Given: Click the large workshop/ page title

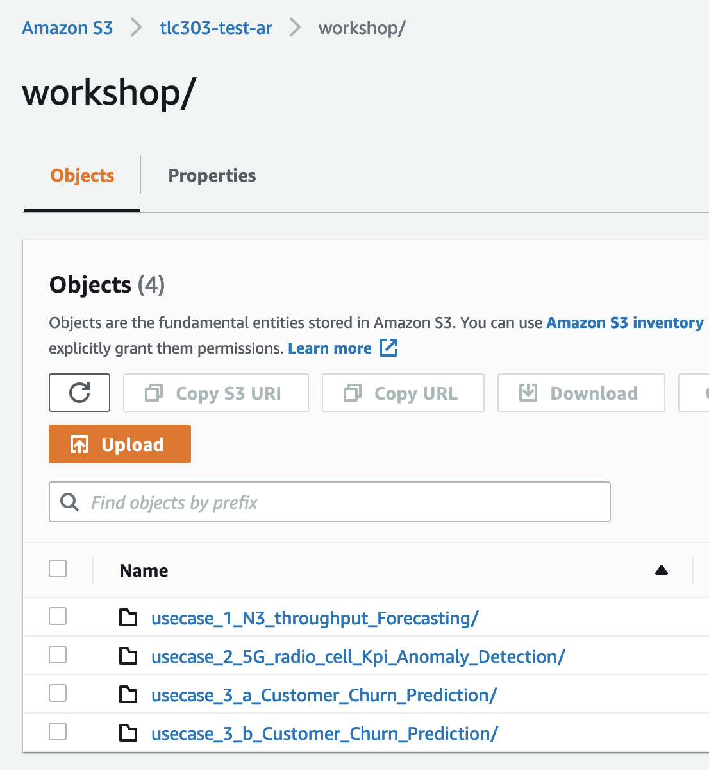Looking at the screenshot, I should pos(109,92).
